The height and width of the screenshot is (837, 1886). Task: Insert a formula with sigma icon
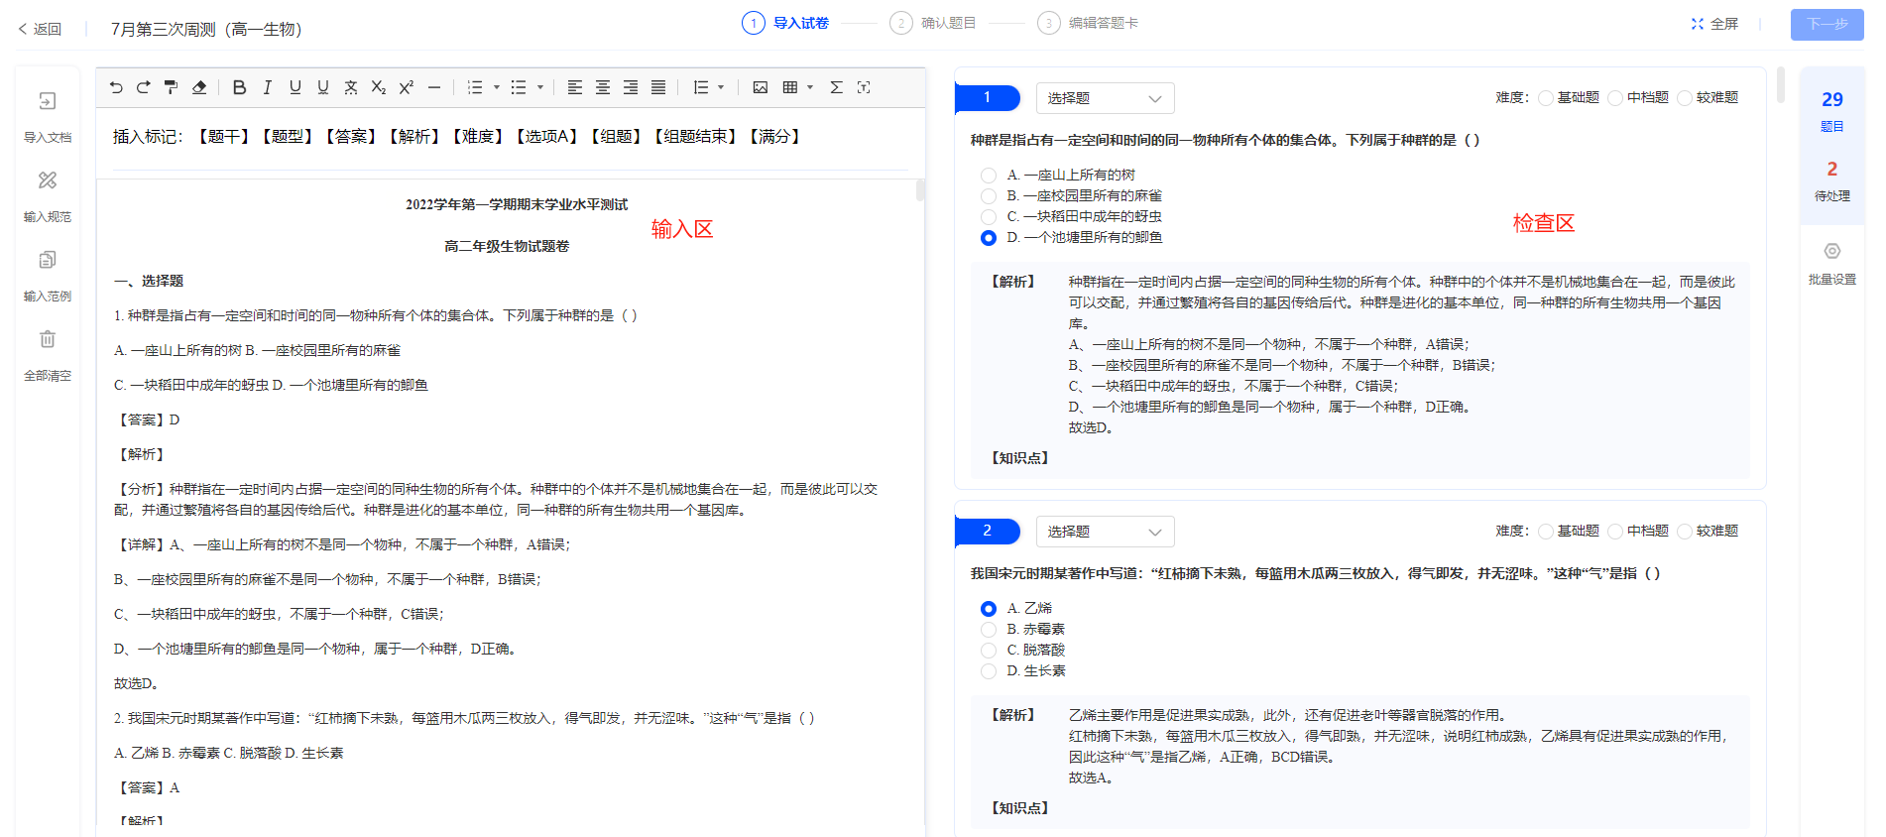click(836, 87)
